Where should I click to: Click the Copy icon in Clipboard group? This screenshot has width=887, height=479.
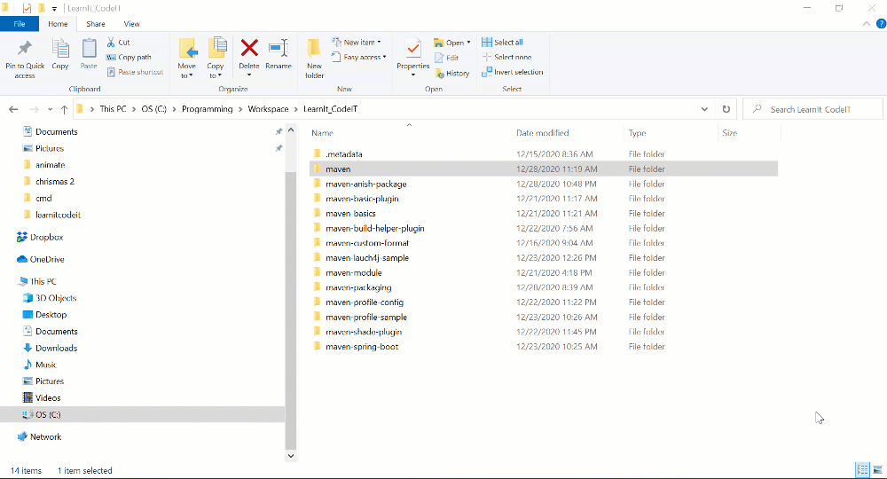[x=60, y=50]
